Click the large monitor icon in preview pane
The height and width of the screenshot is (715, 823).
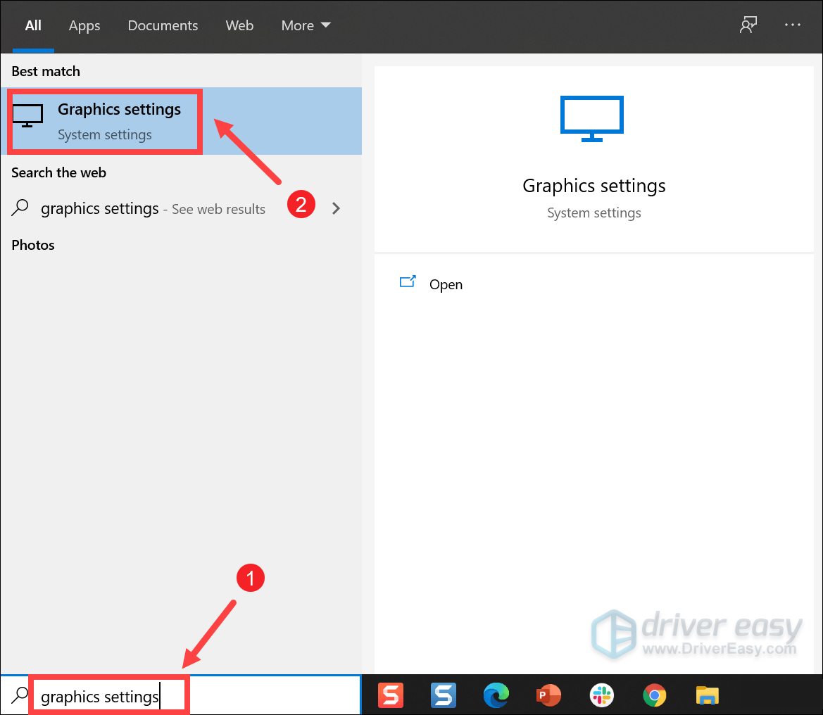591,119
